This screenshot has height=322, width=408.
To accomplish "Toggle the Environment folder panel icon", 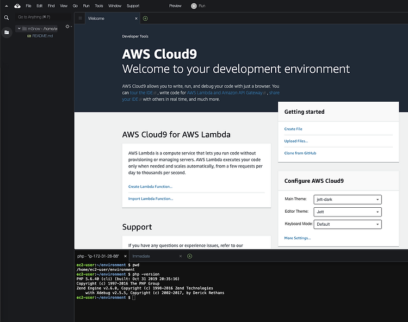I will click(x=7, y=32).
